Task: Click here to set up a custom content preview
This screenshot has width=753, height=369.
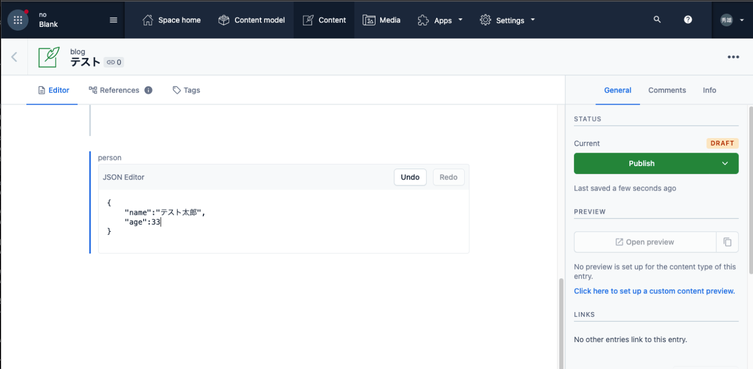Action: (654, 291)
